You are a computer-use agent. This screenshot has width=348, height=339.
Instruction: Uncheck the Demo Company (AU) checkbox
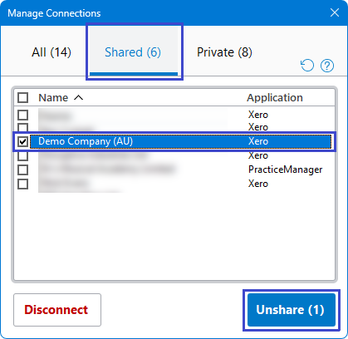(x=22, y=141)
